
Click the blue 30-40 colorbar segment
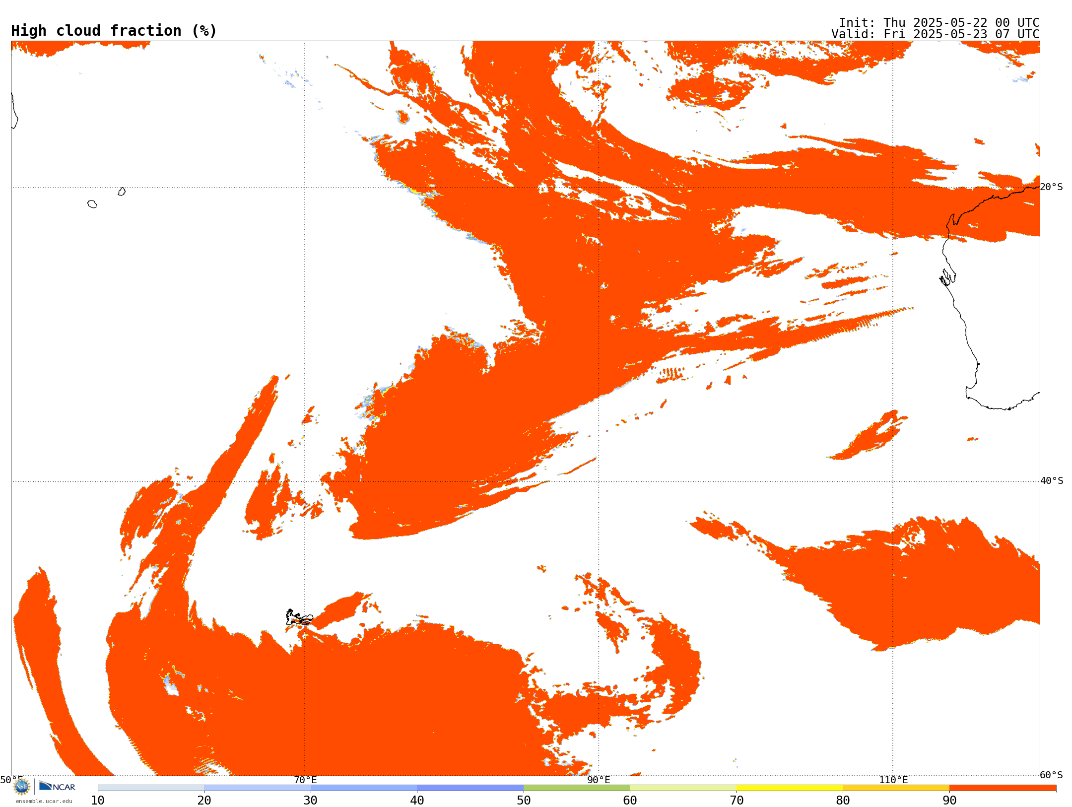pos(364,788)
